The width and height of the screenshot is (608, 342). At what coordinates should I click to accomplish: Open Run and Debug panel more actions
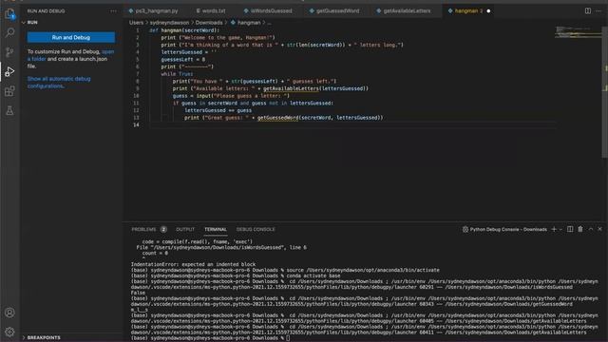(x=113, y=11)
